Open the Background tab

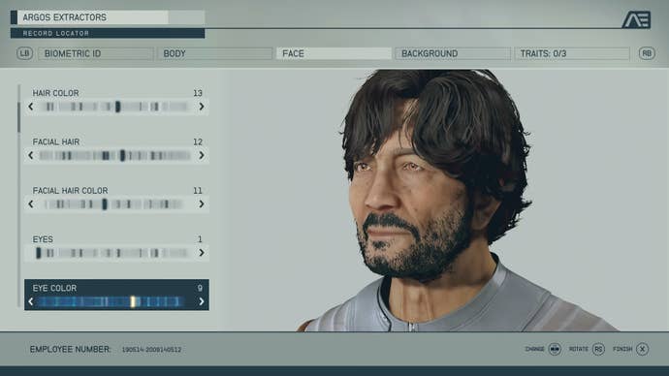(x=453, y=53)
